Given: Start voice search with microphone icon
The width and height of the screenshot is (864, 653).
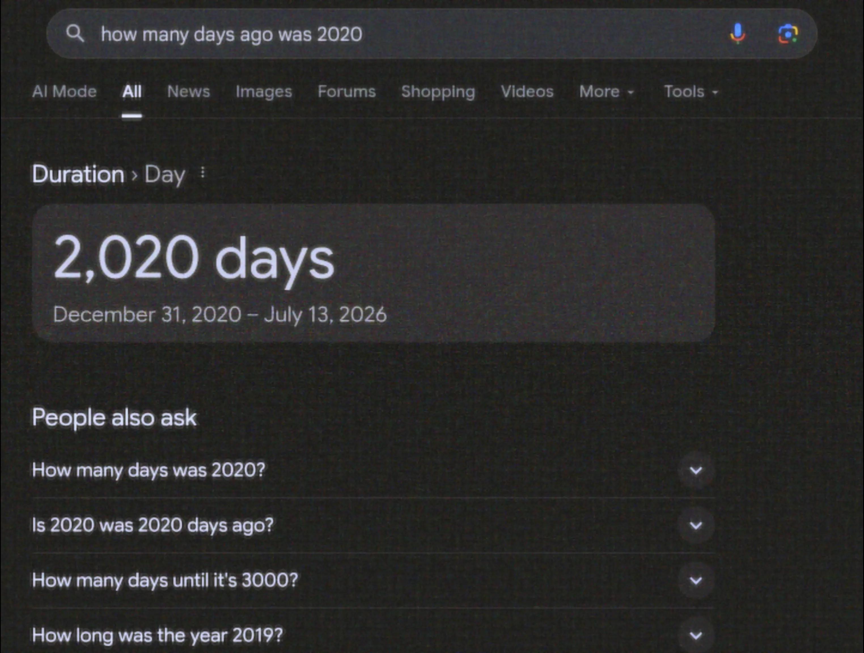Looking at the screenshot, I should pyautogui.click(x=738, y=34).
